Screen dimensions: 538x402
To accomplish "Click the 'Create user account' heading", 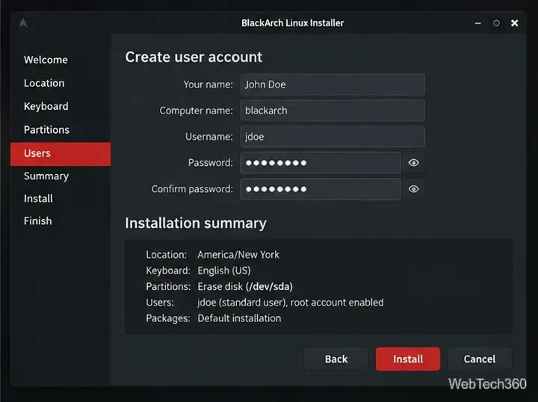I will (194, 57).
